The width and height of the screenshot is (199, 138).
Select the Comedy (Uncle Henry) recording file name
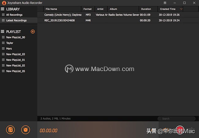pyautogui.click(x=63, y=15)
